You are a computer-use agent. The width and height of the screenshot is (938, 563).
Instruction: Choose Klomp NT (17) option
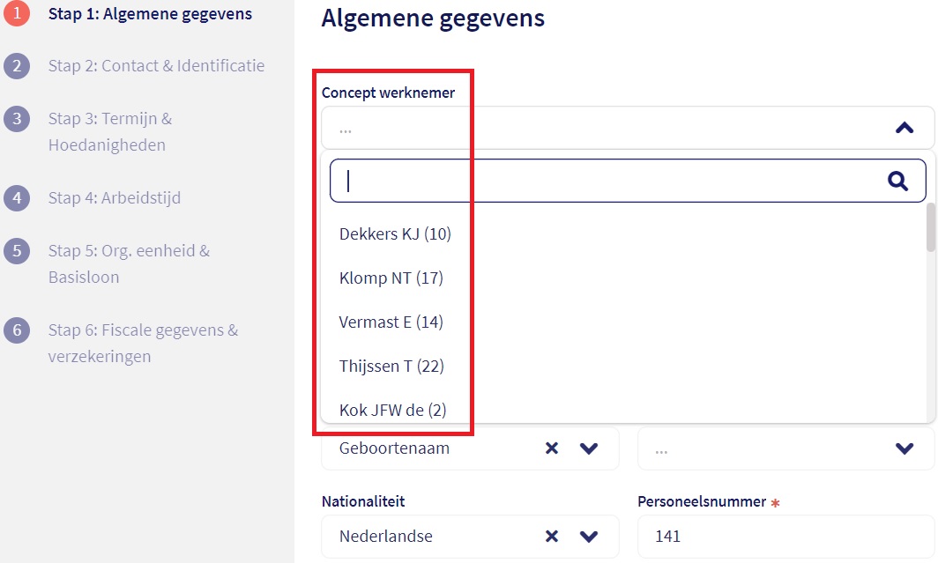(x=391, y=278)
